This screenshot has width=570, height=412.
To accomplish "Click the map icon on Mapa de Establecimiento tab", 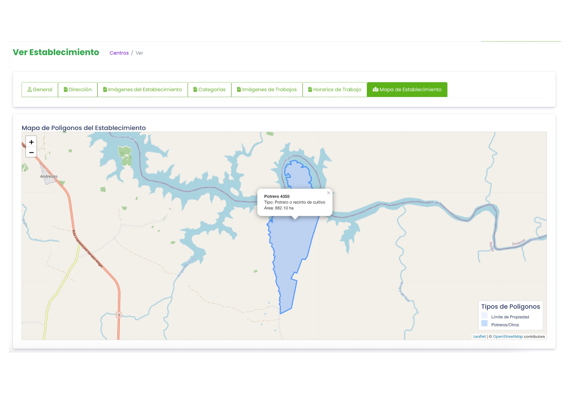I will pyautogui.click(x=375, y=89).
